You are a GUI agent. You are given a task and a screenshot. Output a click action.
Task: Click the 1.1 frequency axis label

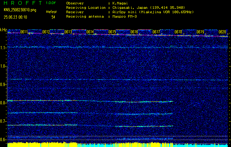[3, 48]
